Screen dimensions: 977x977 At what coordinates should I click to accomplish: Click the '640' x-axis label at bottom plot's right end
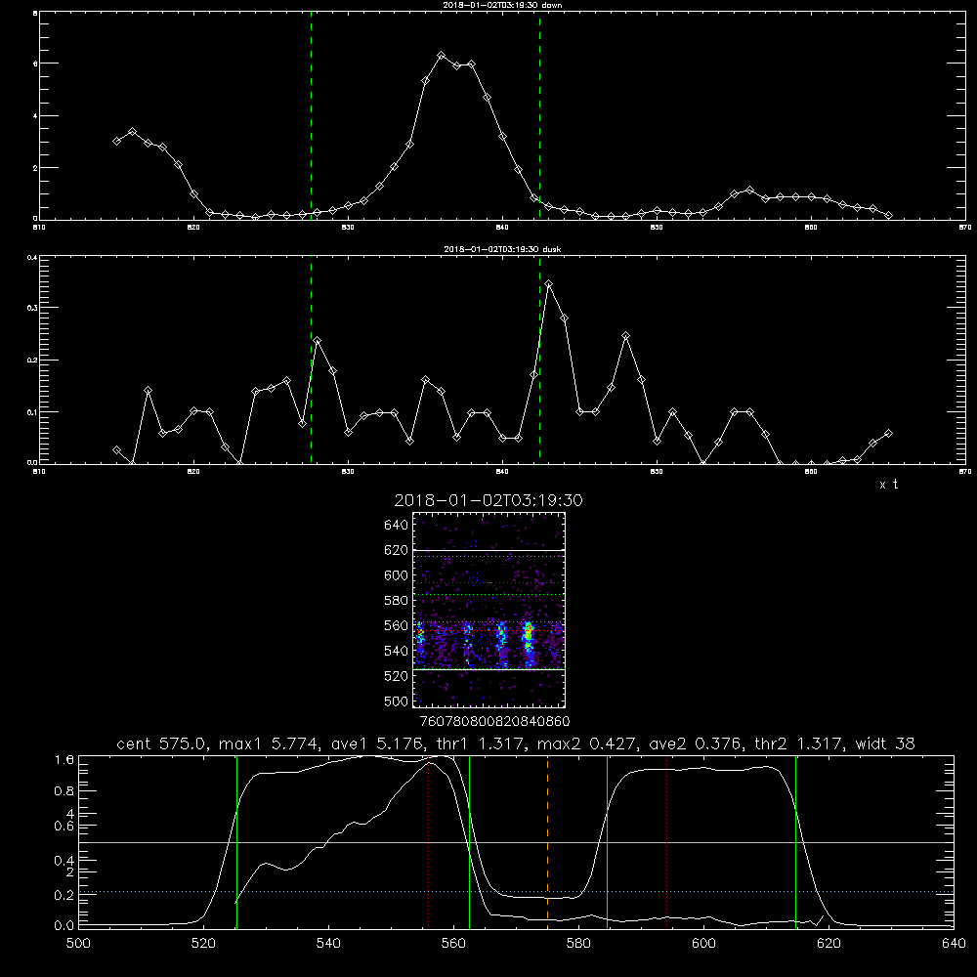click(954, 944)
